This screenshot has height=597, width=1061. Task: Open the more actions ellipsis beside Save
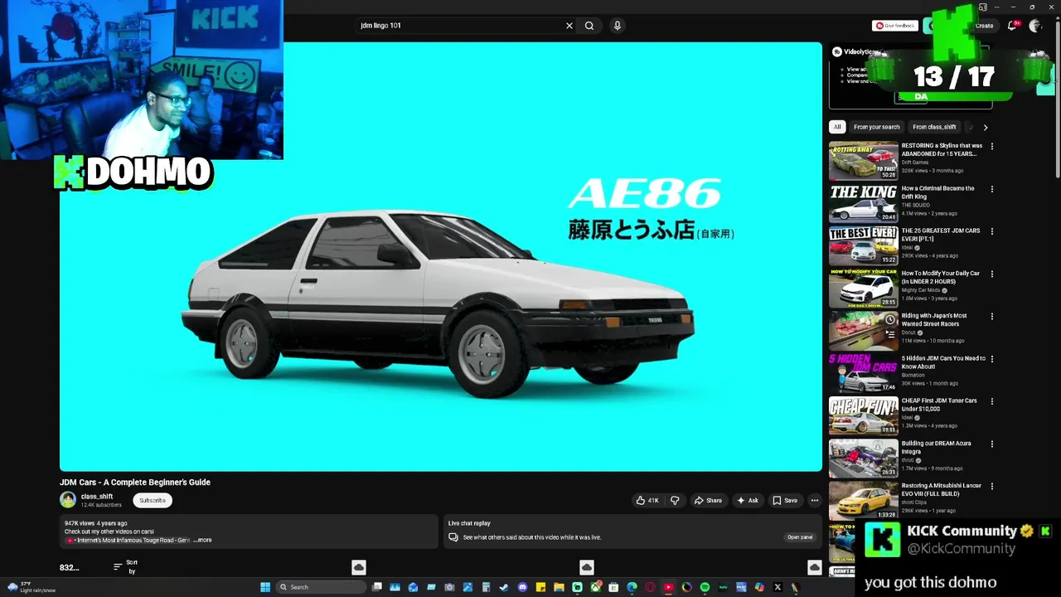(815, 500)
